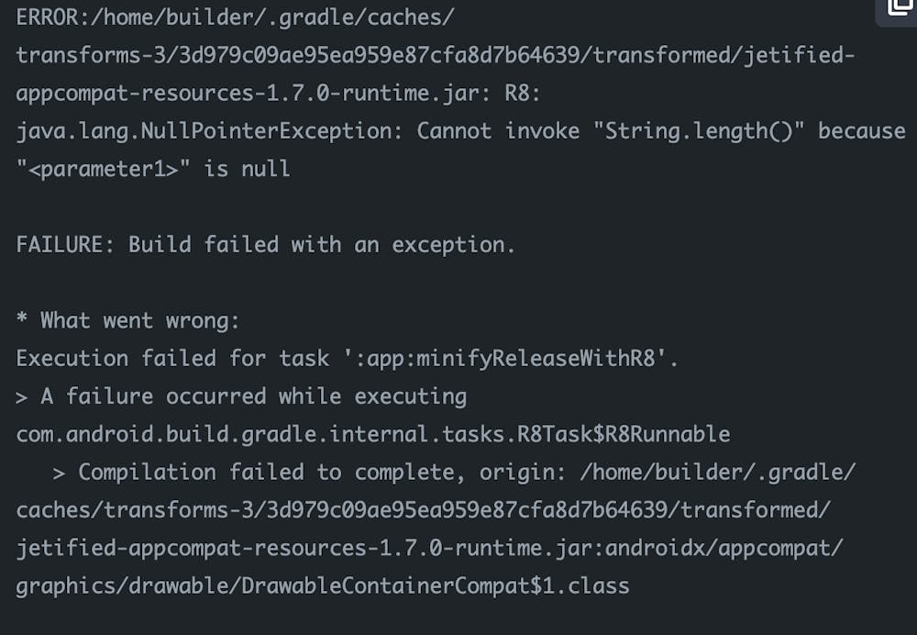Click the 'ERROR:/home/builder/.gradle/caches/' line
917x635 pixels.
[x=235, y=17]
